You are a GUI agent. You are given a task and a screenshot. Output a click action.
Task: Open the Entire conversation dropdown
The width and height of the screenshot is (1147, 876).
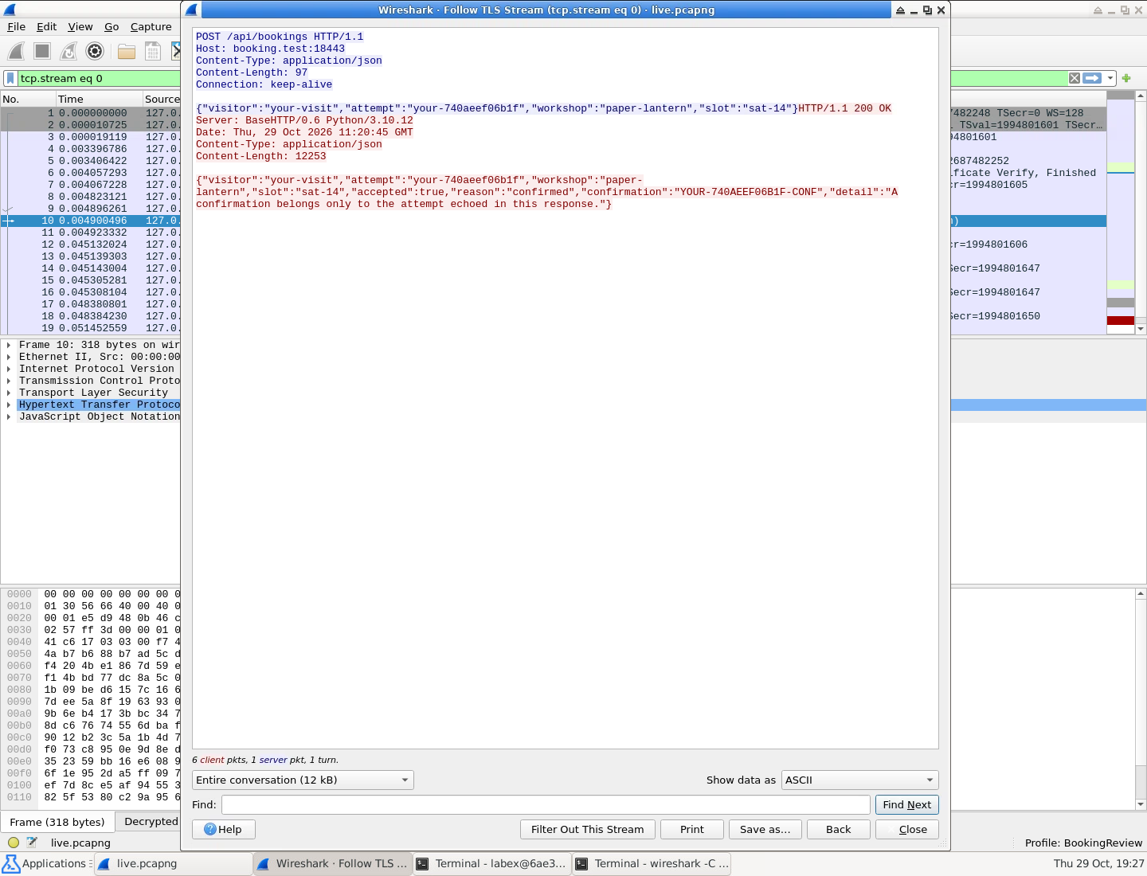[303, 780]
